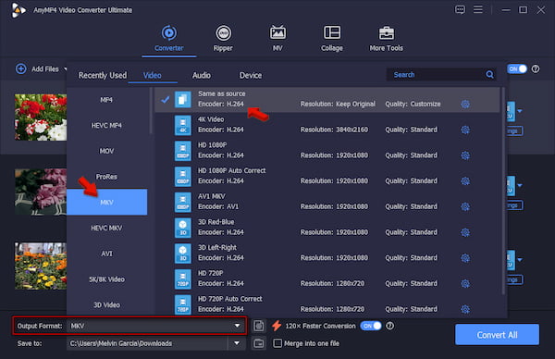The height and width of the screenshot is (359, 555).
Task: Open settings gear for HD 1080P
Action: [465, 155]
